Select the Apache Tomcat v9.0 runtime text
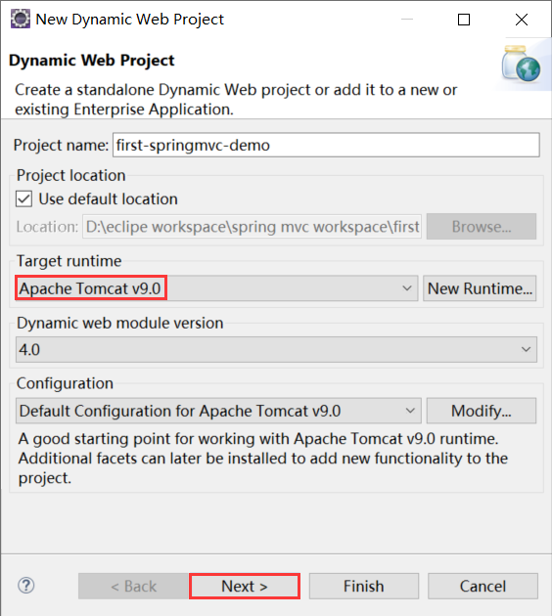 coord(90,288)
